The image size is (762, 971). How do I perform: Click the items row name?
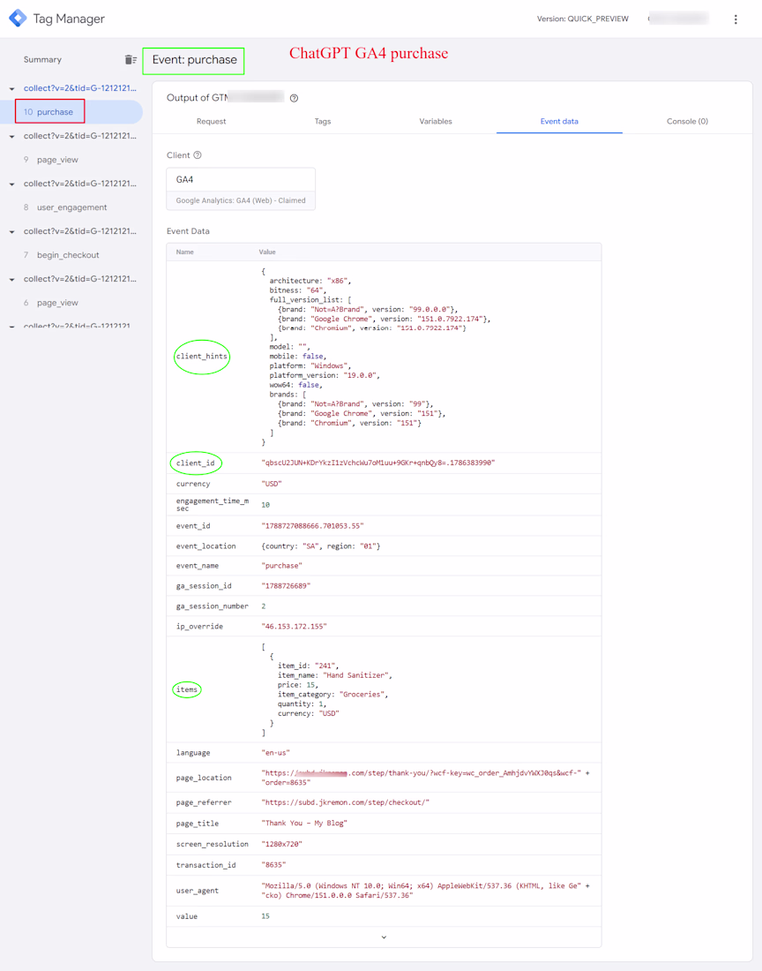pos(187,689)
